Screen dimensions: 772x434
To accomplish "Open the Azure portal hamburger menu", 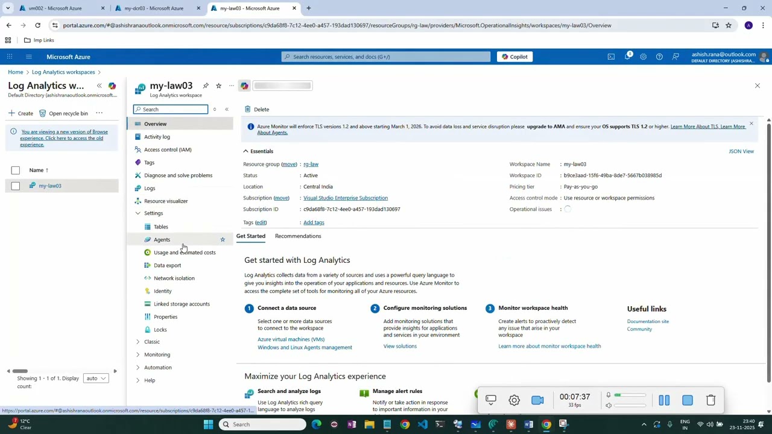I will 28,57.
